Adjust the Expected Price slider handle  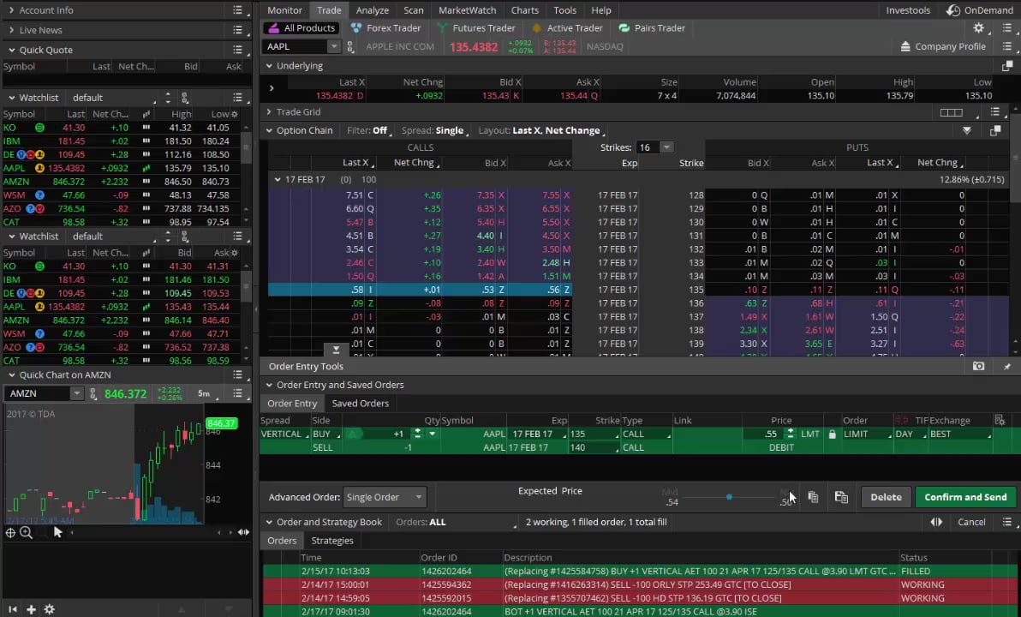(729, 497)
